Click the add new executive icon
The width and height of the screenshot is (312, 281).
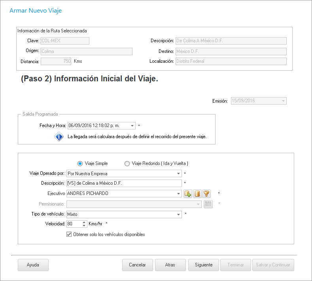[x=188, y=193]
